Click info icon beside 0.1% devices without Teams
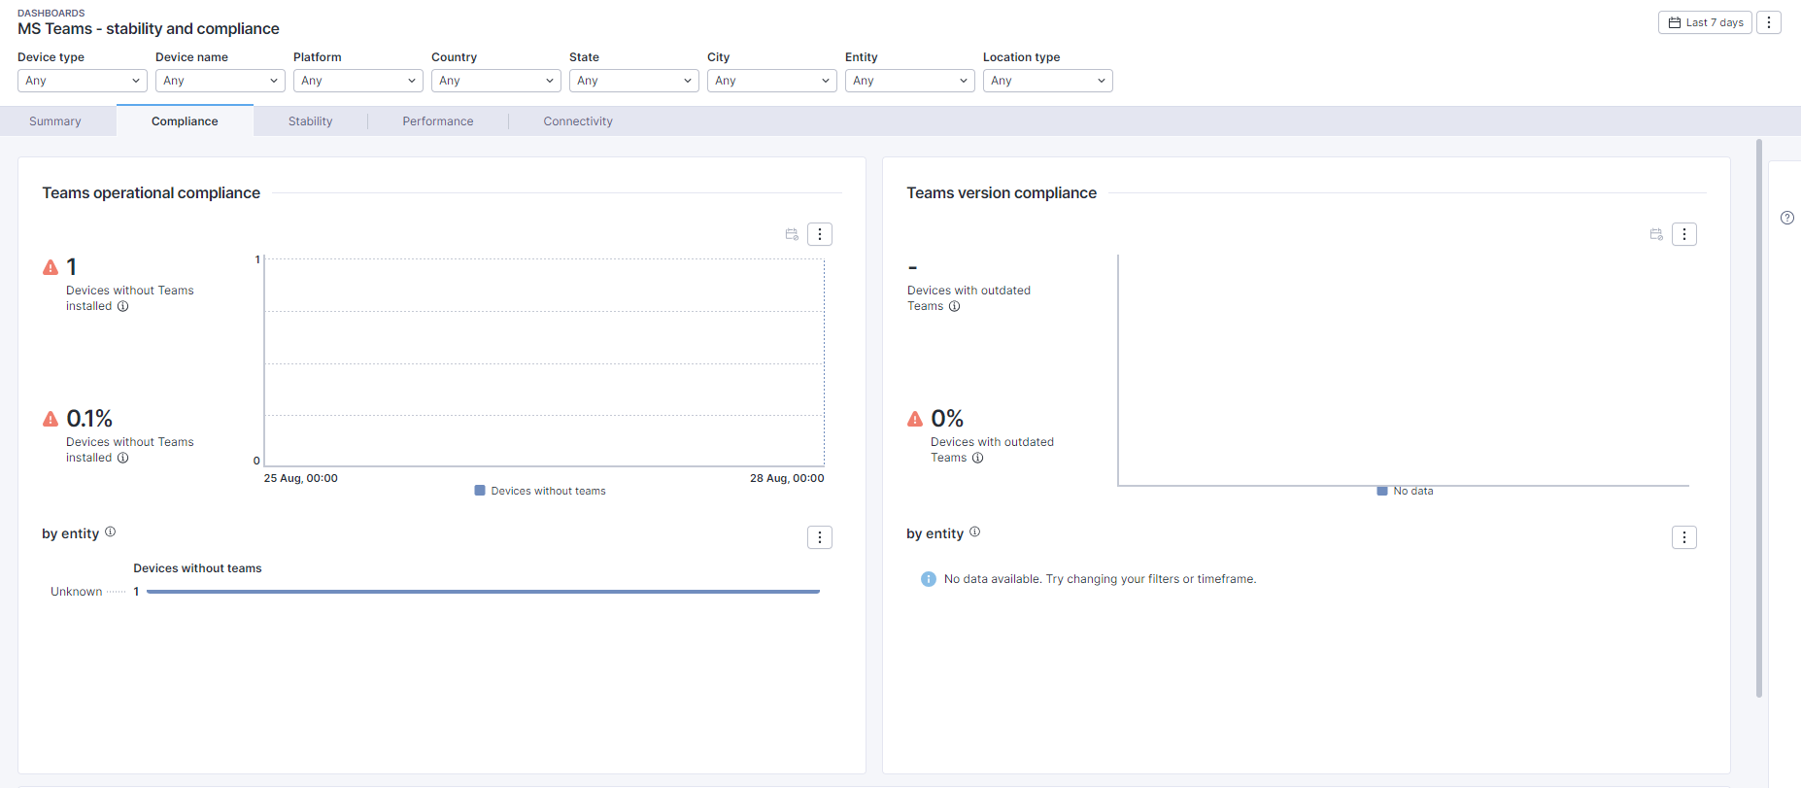Image resolution: width=1801 pixels, height=788 pixels. [123, 458]
